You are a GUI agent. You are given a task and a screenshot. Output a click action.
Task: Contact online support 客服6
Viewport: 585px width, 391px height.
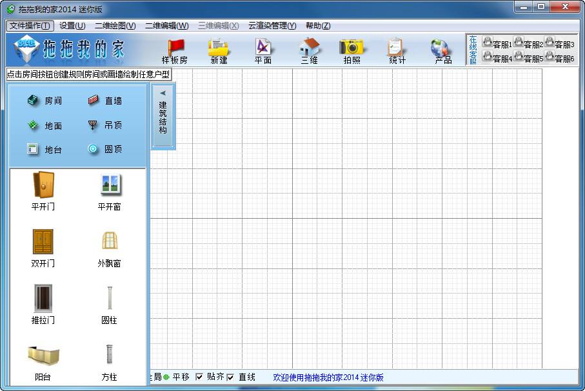click(559, 57)
